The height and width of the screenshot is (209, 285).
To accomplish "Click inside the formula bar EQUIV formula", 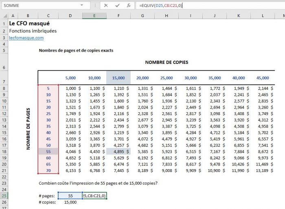I will coord(161,5).
